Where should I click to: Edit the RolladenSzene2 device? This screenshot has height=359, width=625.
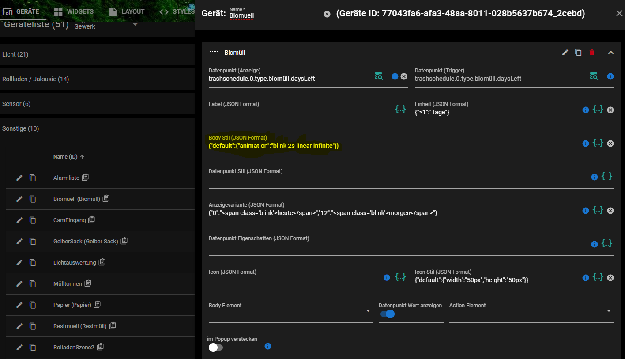pos(19,347)
